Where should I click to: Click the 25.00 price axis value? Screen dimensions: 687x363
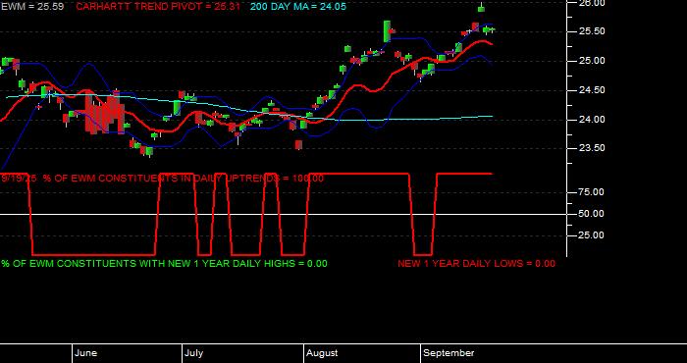tap(592, 61)
